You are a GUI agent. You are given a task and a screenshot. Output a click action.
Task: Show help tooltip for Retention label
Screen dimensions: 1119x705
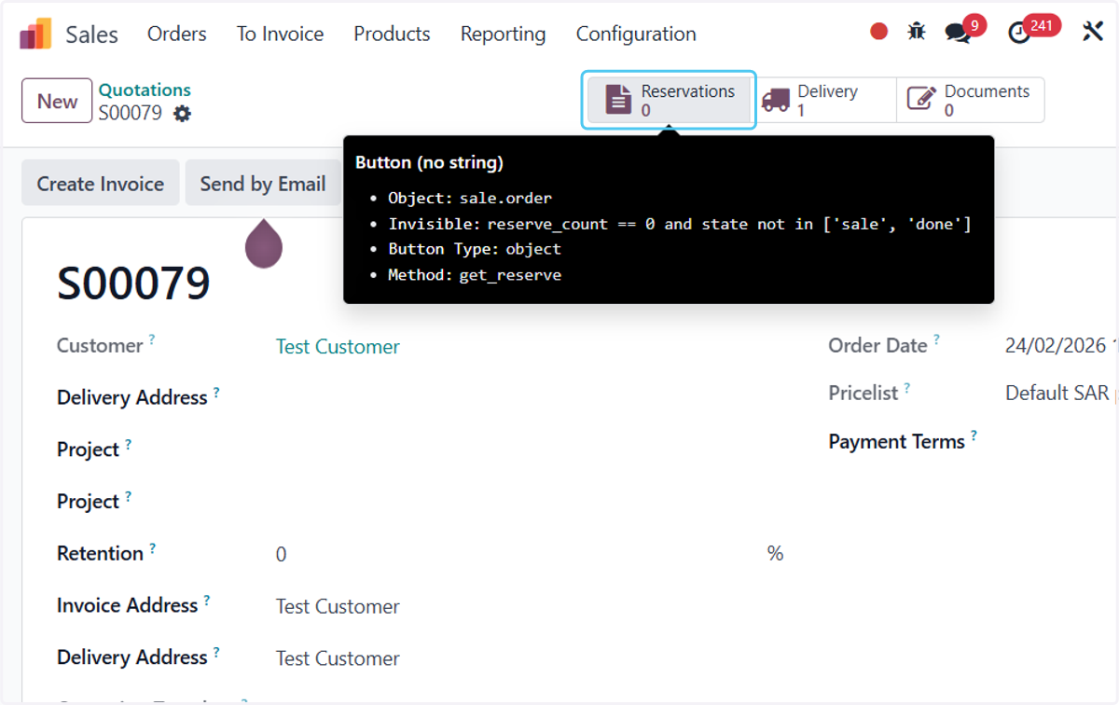tap(153, 546)
